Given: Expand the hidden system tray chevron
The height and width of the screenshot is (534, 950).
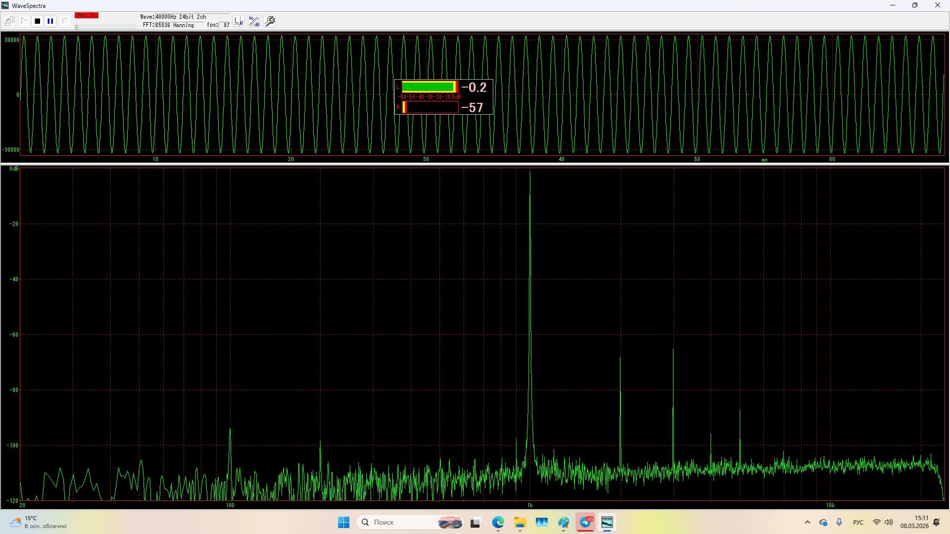Looking at the screenshot, I should point(807,522).
